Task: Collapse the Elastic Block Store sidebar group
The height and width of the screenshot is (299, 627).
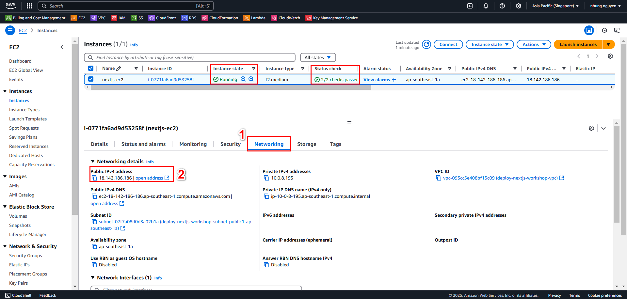Action: (5, 207)
